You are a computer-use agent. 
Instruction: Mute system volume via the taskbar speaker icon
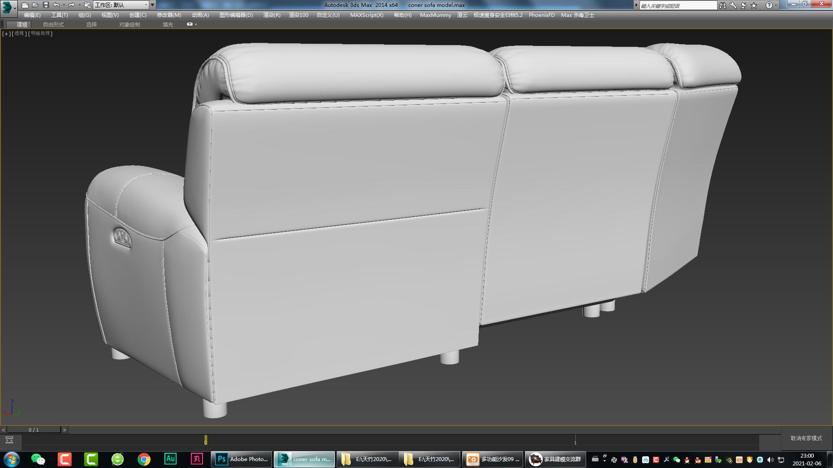click(770, 460)
